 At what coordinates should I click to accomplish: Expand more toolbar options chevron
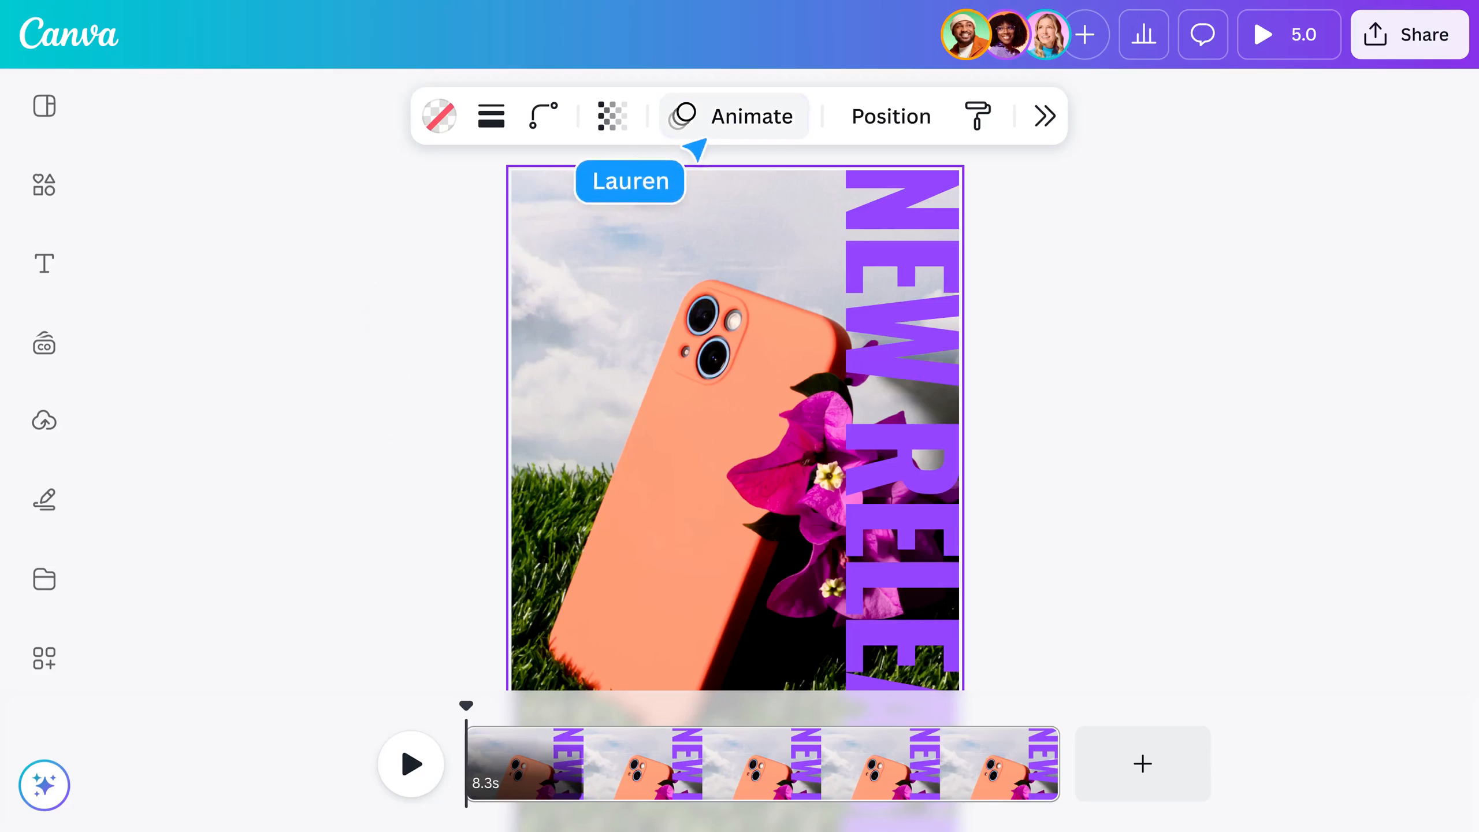pos(1045,116)
